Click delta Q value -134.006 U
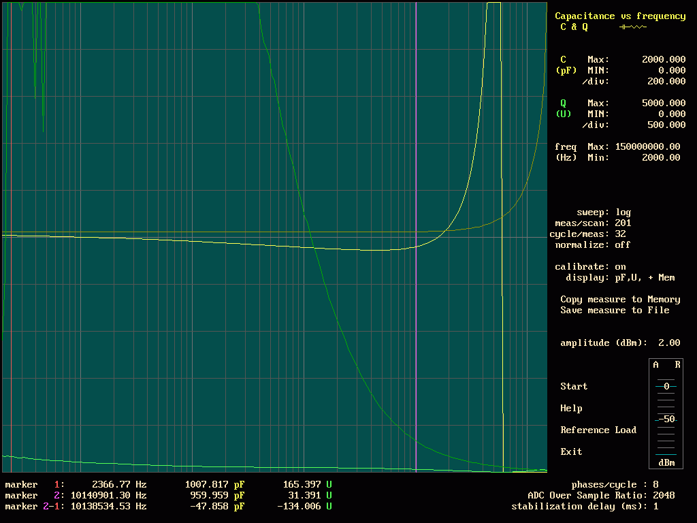 tap(304, 506)
